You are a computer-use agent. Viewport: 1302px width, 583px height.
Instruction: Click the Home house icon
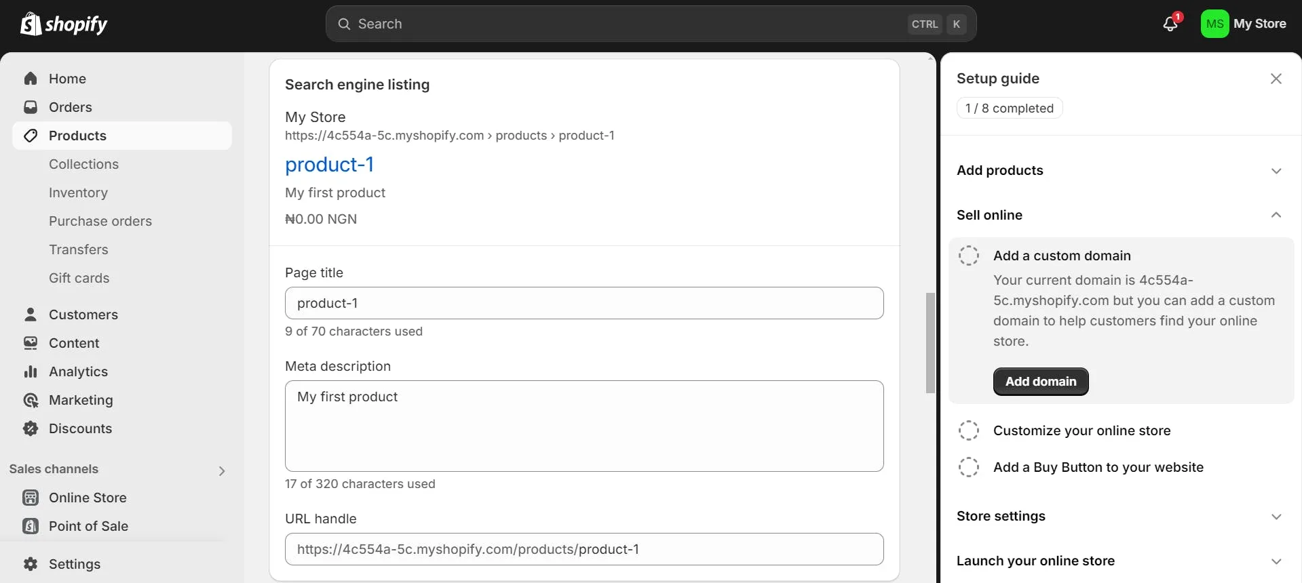pyautogui.click(x=31, y=79)
